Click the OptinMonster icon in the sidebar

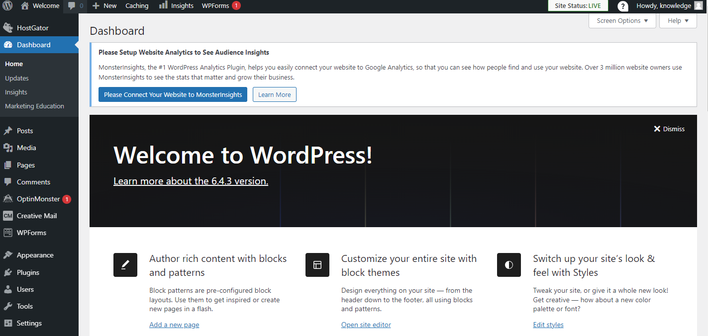8,198
